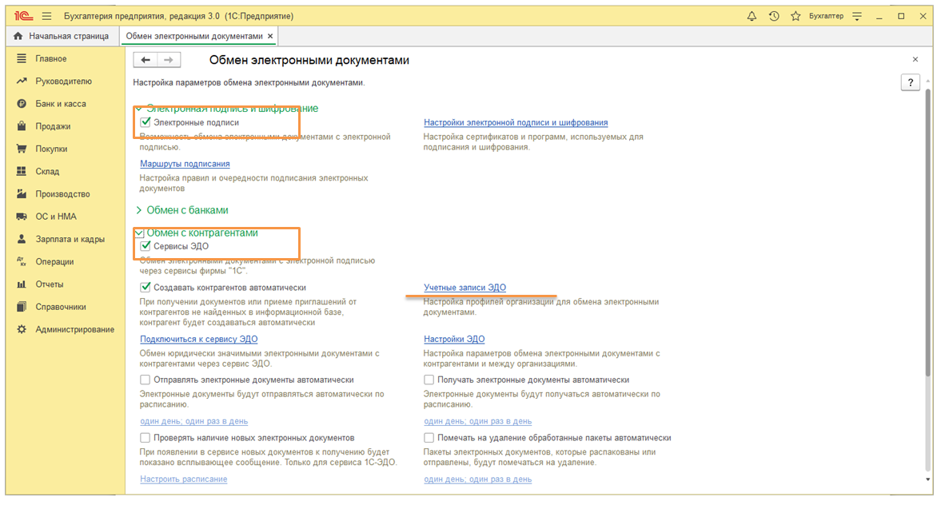This screenshot has width=937, height=505.
Task: Open the history clock icon
Action: point(773,16)
